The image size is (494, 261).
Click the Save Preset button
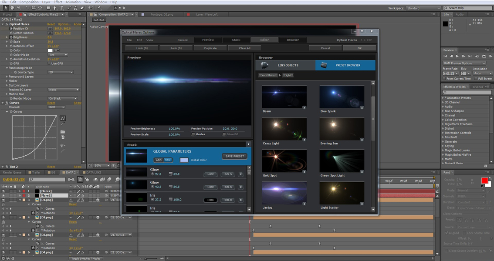(235, 156)
